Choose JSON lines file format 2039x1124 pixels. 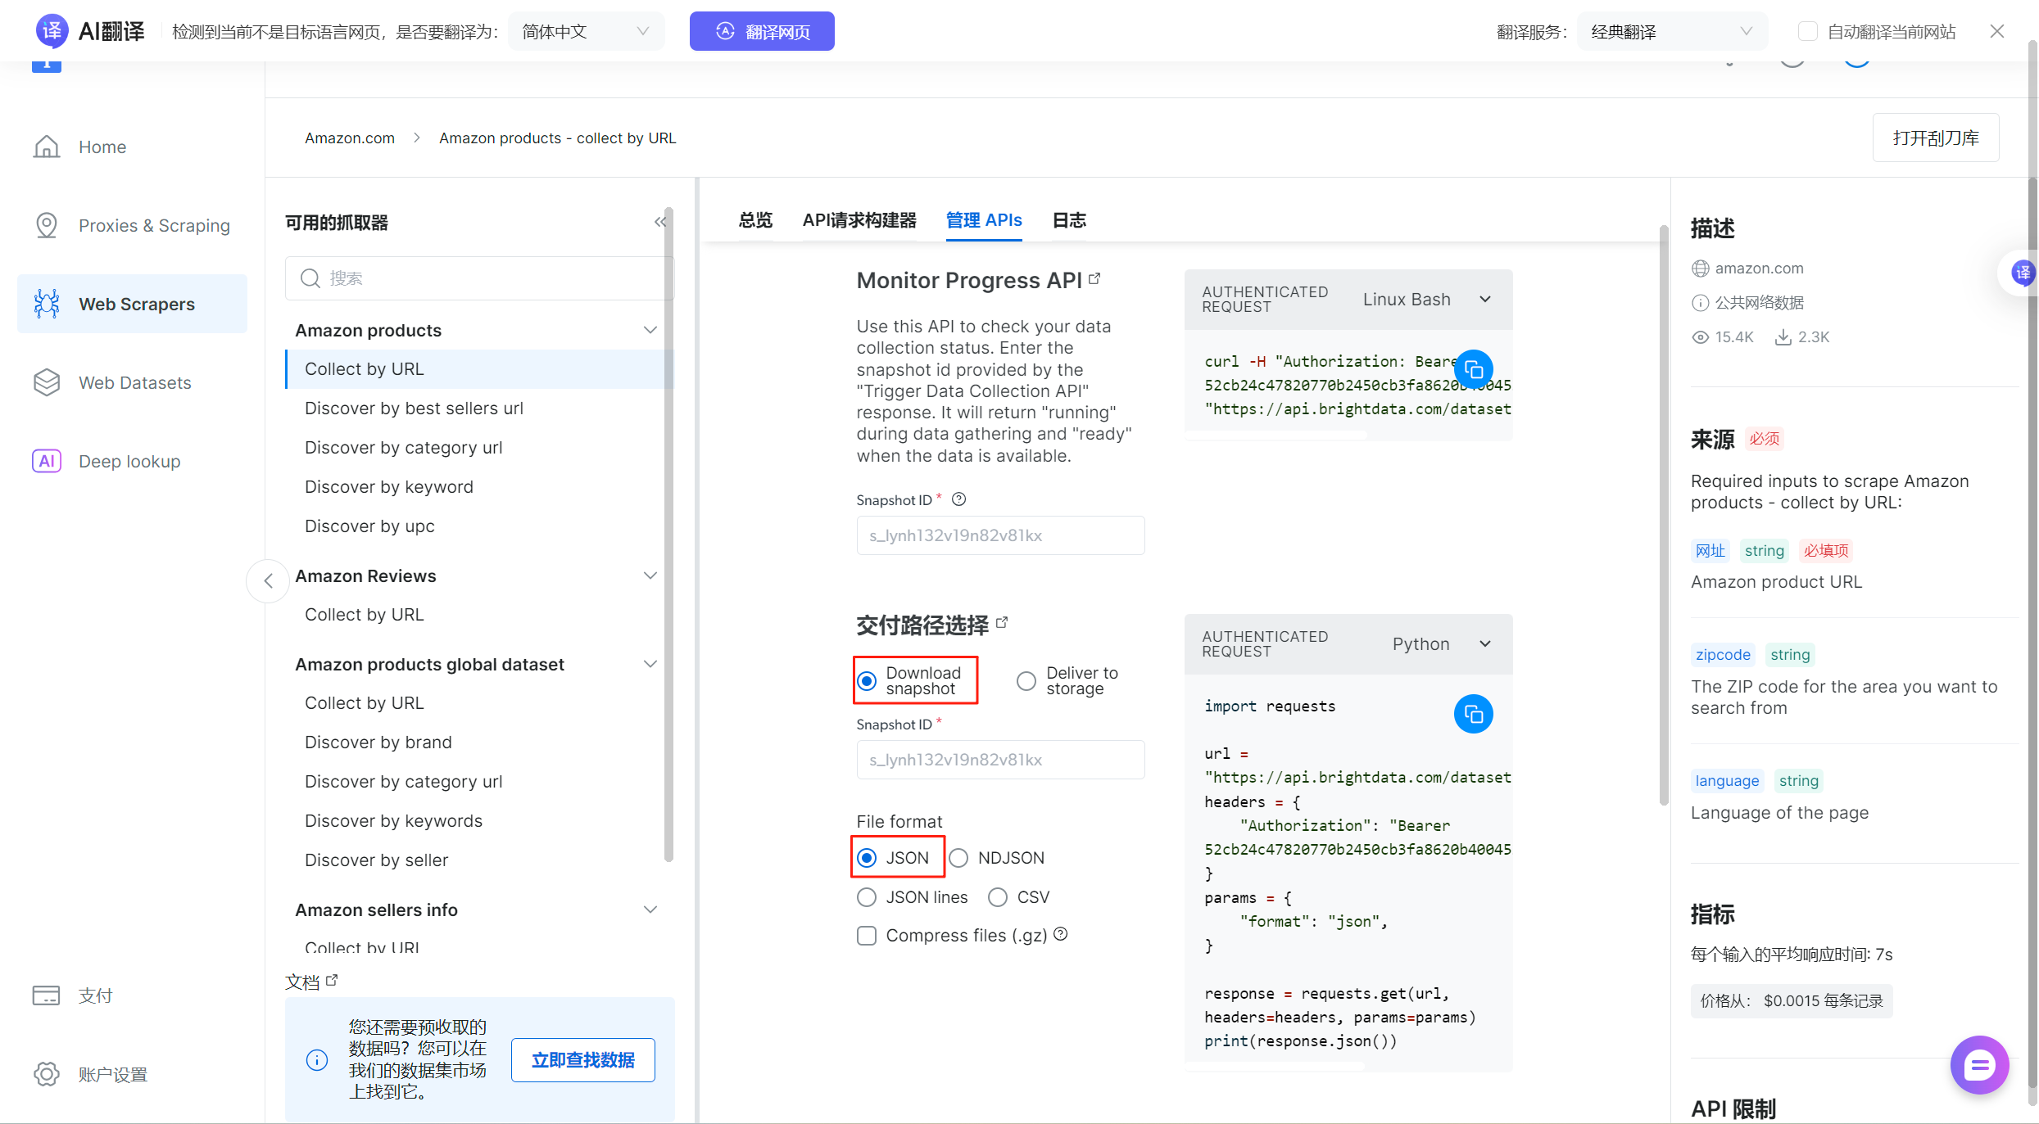tap(867, 896)
